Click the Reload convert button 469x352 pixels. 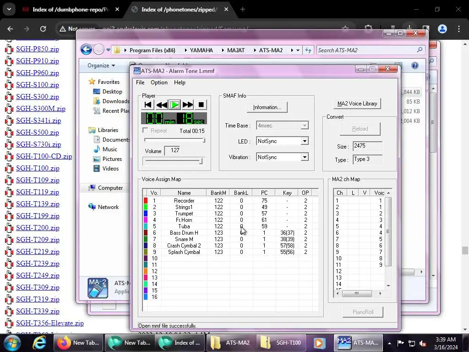pos(360,129)
